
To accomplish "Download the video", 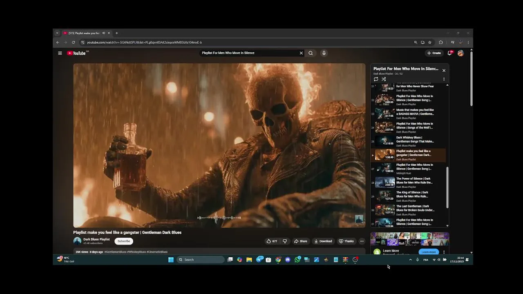I will click(x=323, y=241).
